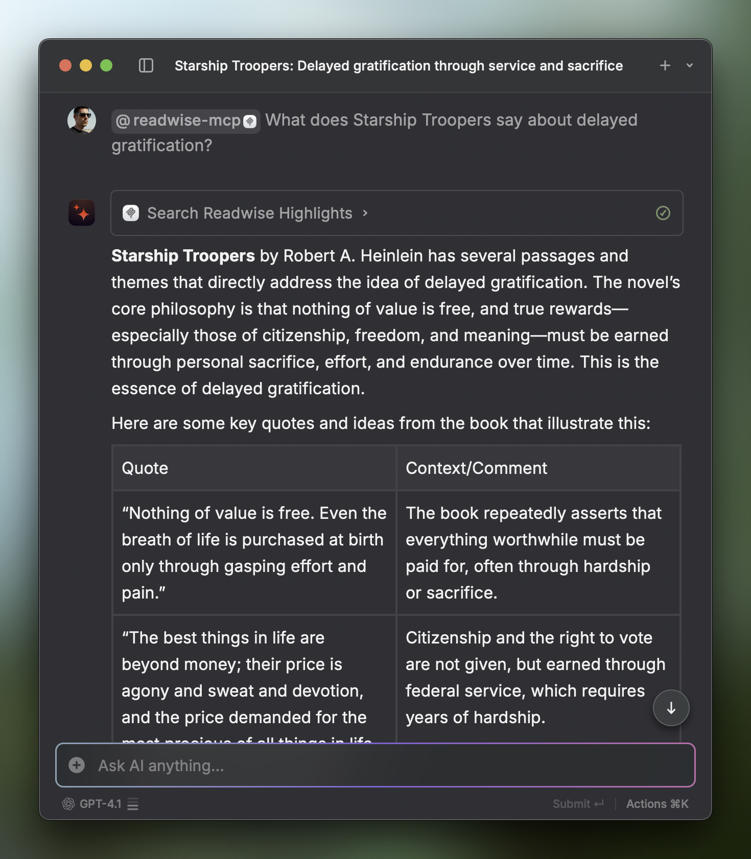Open the Actions ⌘K menu
The height and width of the screenshot is (859, 751).
click(x=657, y=804)
